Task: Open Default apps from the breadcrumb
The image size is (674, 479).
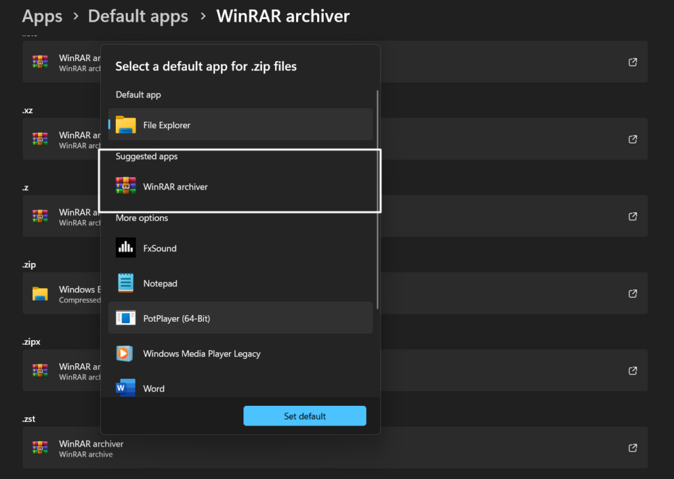Action: coord(138,16)
